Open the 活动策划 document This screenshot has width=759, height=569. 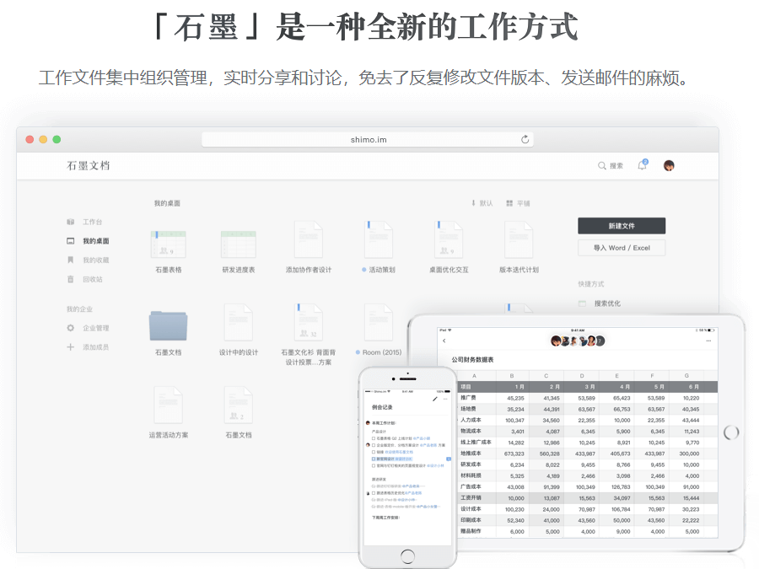pos(379,239)
